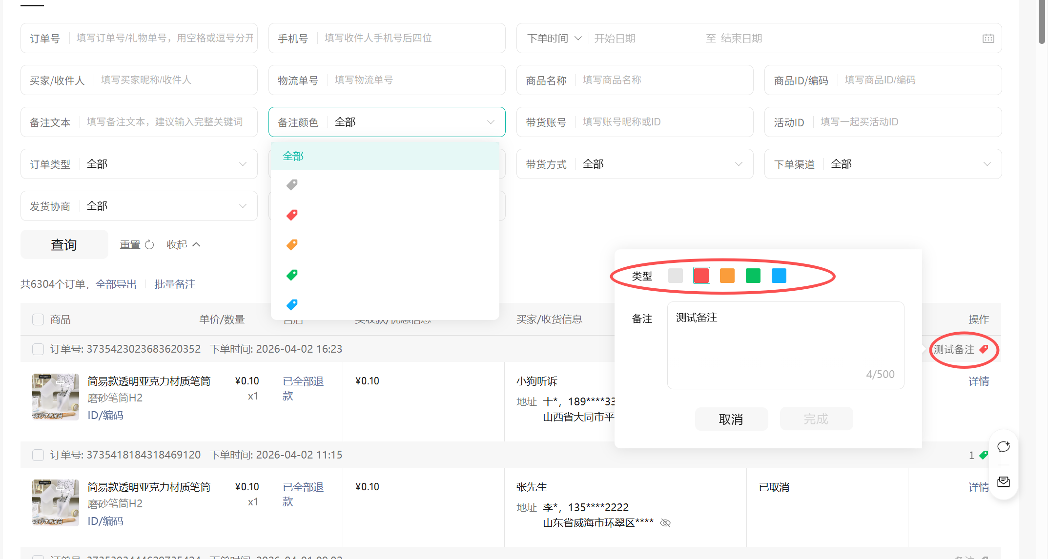The width and height of the screenshot is (1048, 559).
Task: Pick the orange type swatch in remark popup
Action: 727,276
